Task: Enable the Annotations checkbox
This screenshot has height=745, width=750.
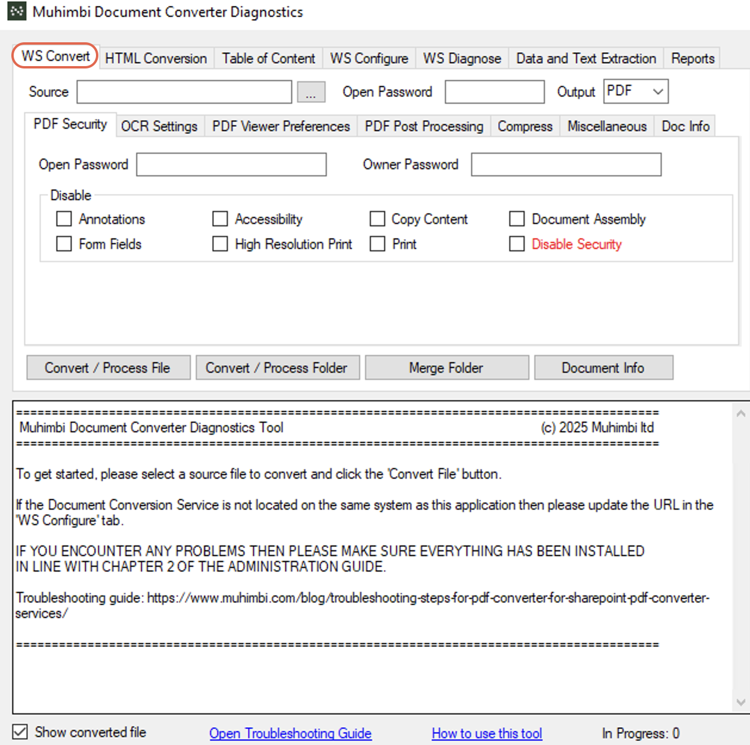Action: tap(64, 219)
